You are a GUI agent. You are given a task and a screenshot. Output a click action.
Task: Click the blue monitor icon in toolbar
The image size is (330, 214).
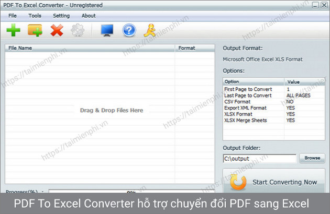[x=107, y=30]
